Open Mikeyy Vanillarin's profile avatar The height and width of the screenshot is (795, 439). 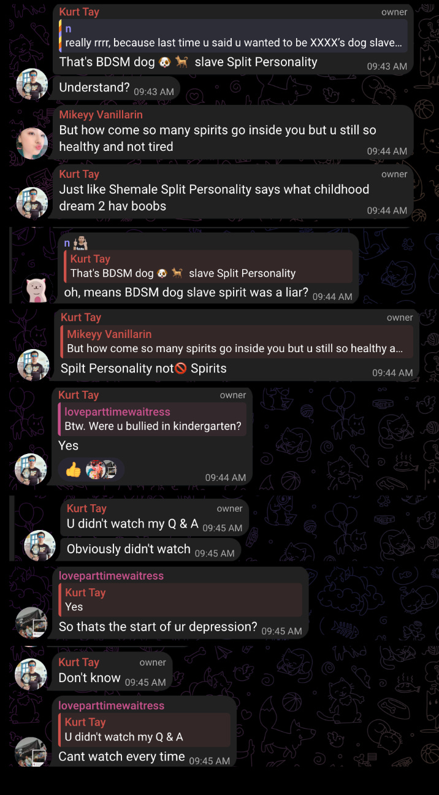pos(32,143)
